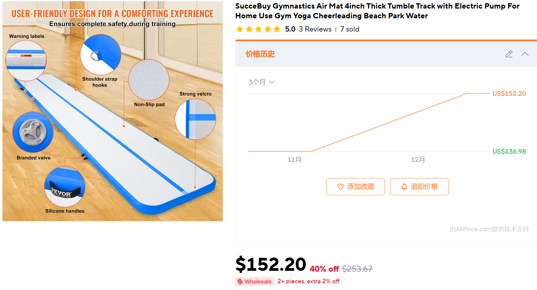This screenshot has width=537, height=290.
Task: Click the 3 Reviews link
Action: point(315,29)
